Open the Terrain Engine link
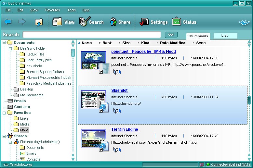The width and height of the screenshot is (253, 168). coord(125,129)
